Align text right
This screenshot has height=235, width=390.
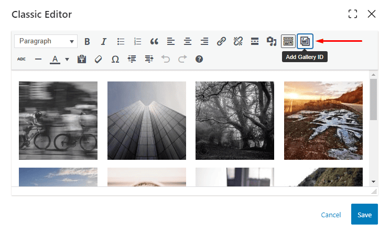coord(204,41)
